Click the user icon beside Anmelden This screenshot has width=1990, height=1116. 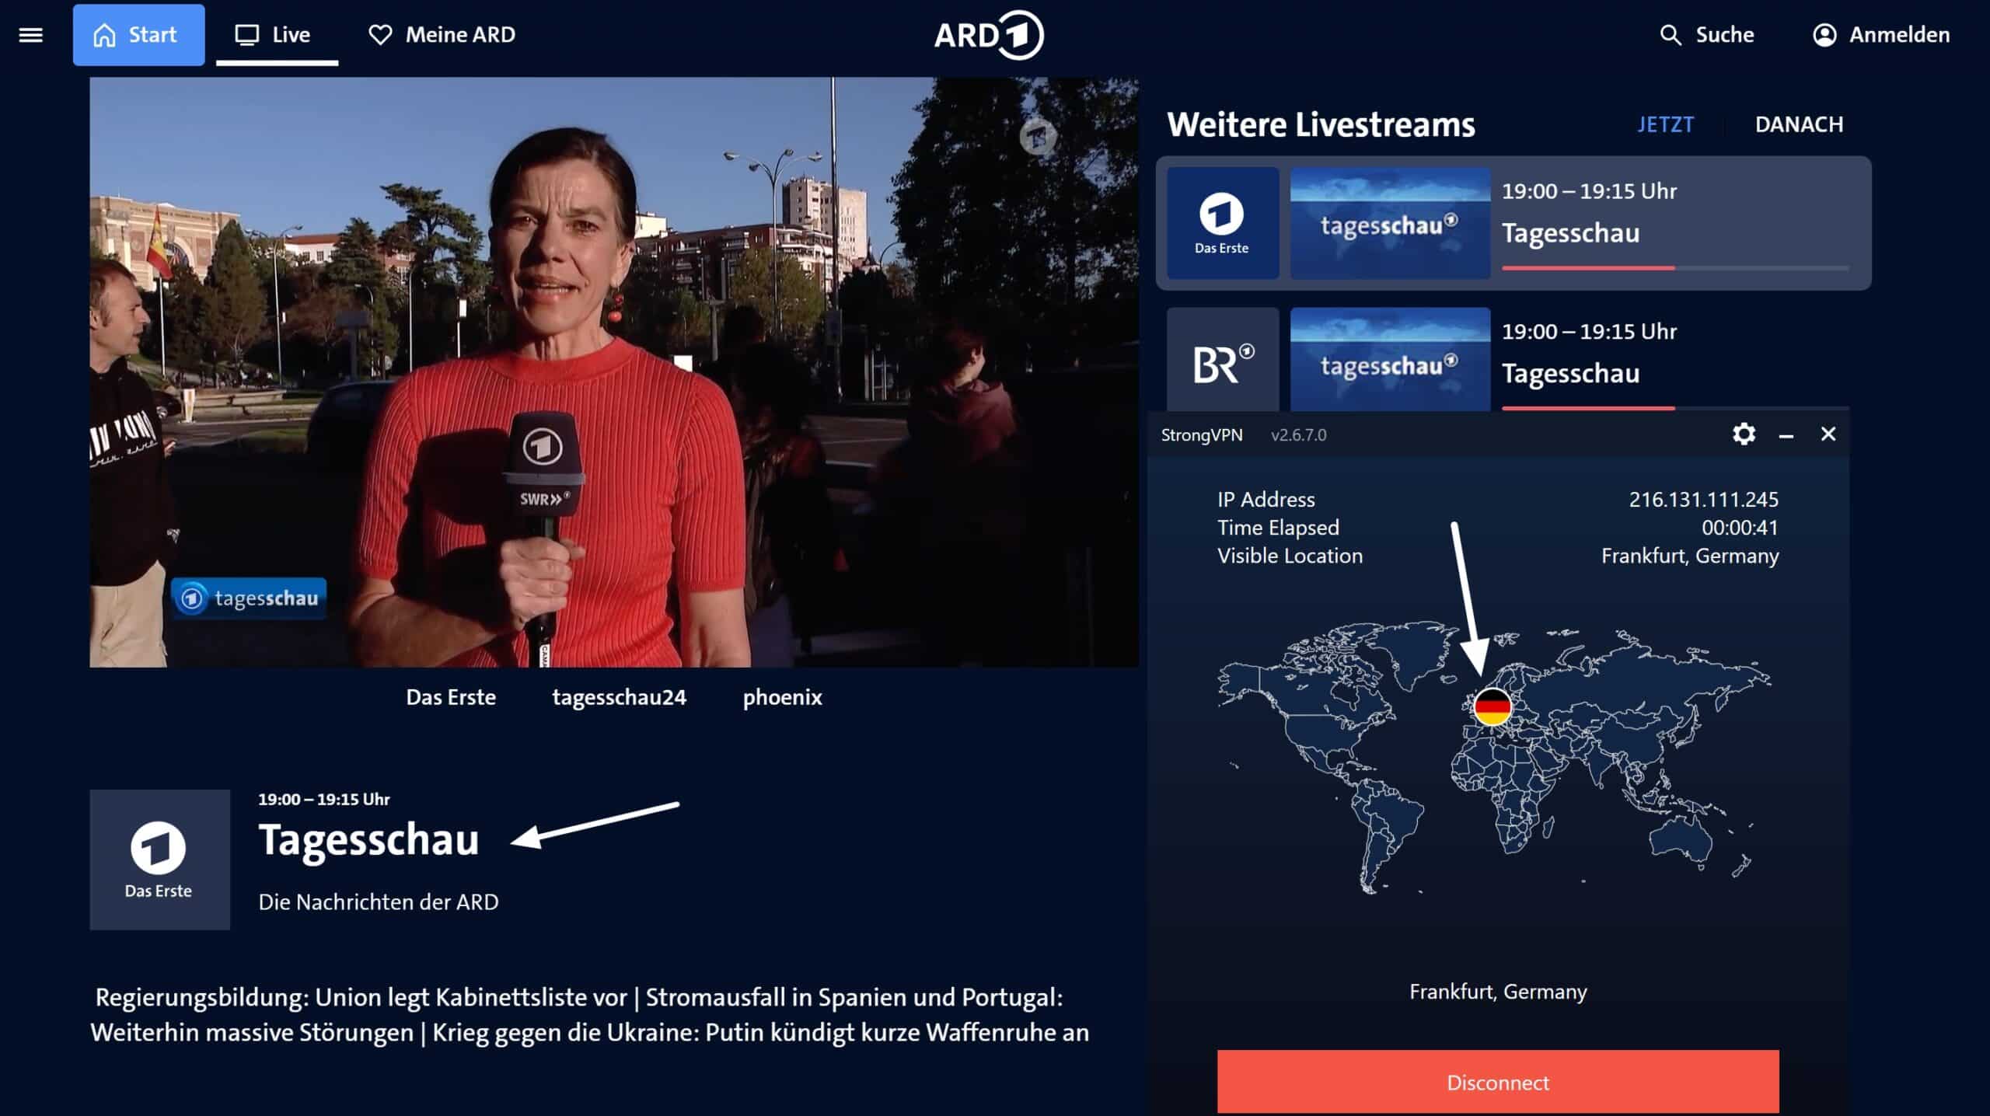(1824, 35)
